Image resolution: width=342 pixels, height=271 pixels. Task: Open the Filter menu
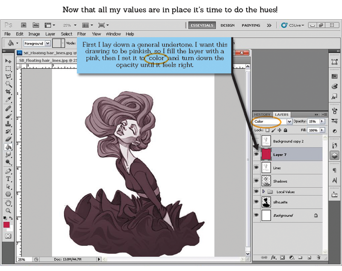tap(81, 34)
